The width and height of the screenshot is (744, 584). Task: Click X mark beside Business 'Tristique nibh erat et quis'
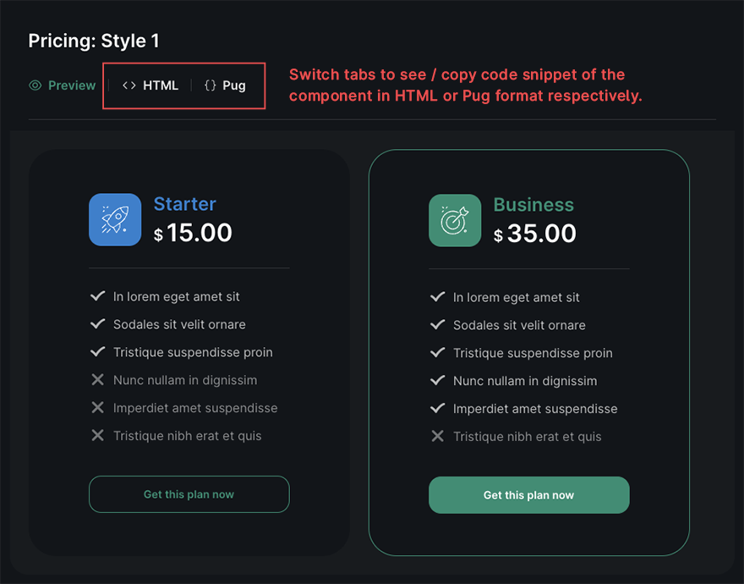(437, 437)
